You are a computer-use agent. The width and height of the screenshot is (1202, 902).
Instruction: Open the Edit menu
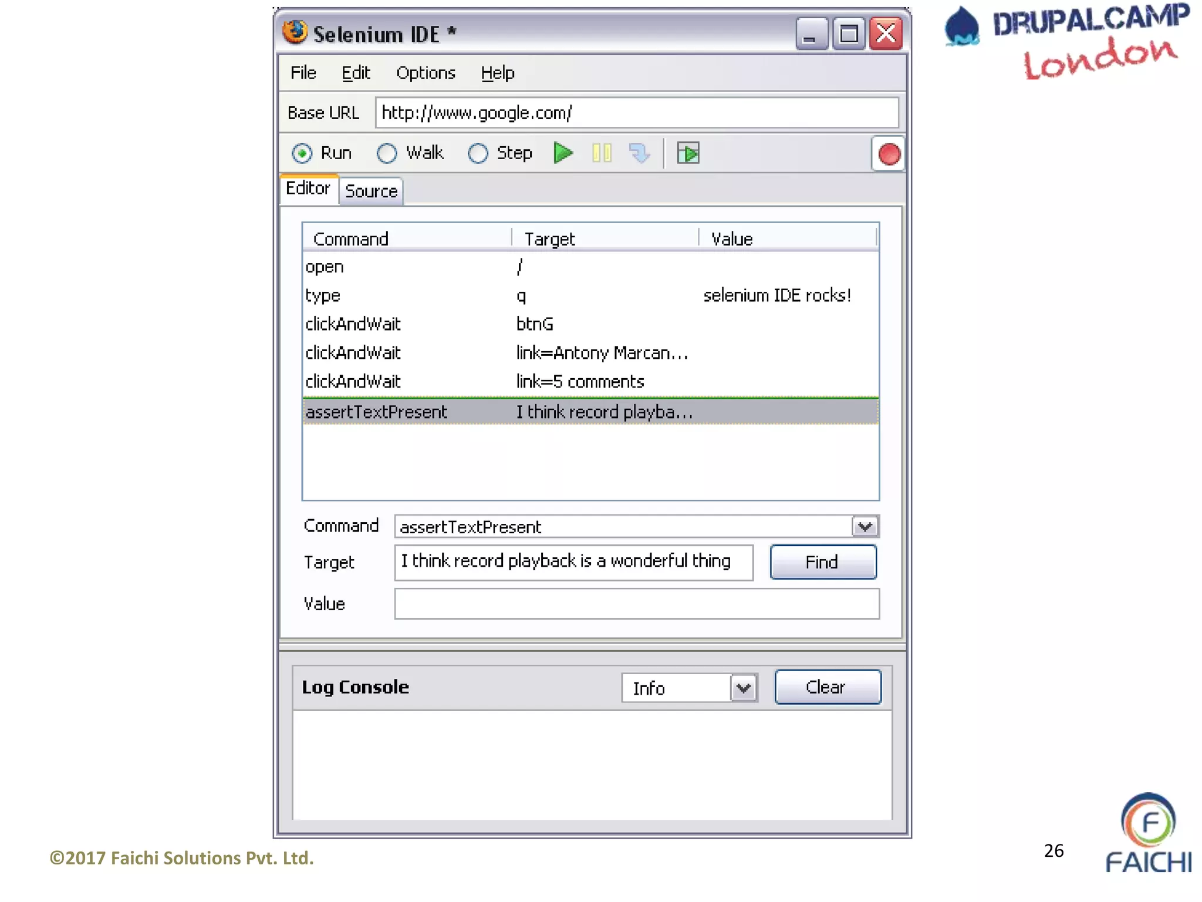(x=356, y=73)
